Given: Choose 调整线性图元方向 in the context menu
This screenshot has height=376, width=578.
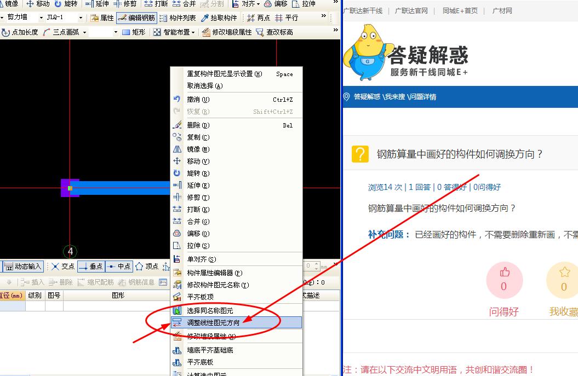Looking at the screenshot, I should click(236, 322).
